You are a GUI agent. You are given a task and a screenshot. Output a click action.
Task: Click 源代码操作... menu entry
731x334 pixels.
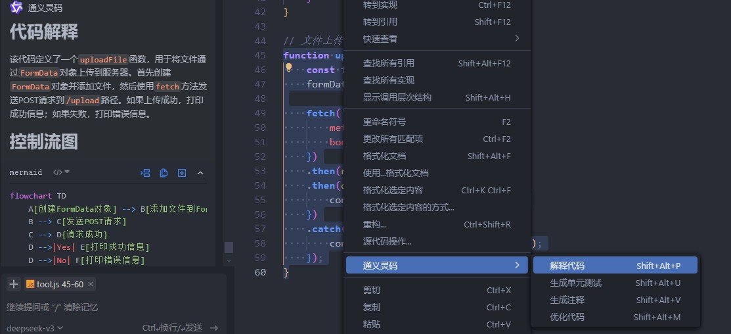pyautogui.click(x=437, y=242)
